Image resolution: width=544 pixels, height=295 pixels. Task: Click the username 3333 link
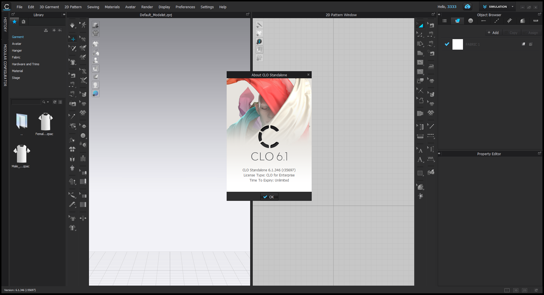pyautogui.click(x=452, y=7)
